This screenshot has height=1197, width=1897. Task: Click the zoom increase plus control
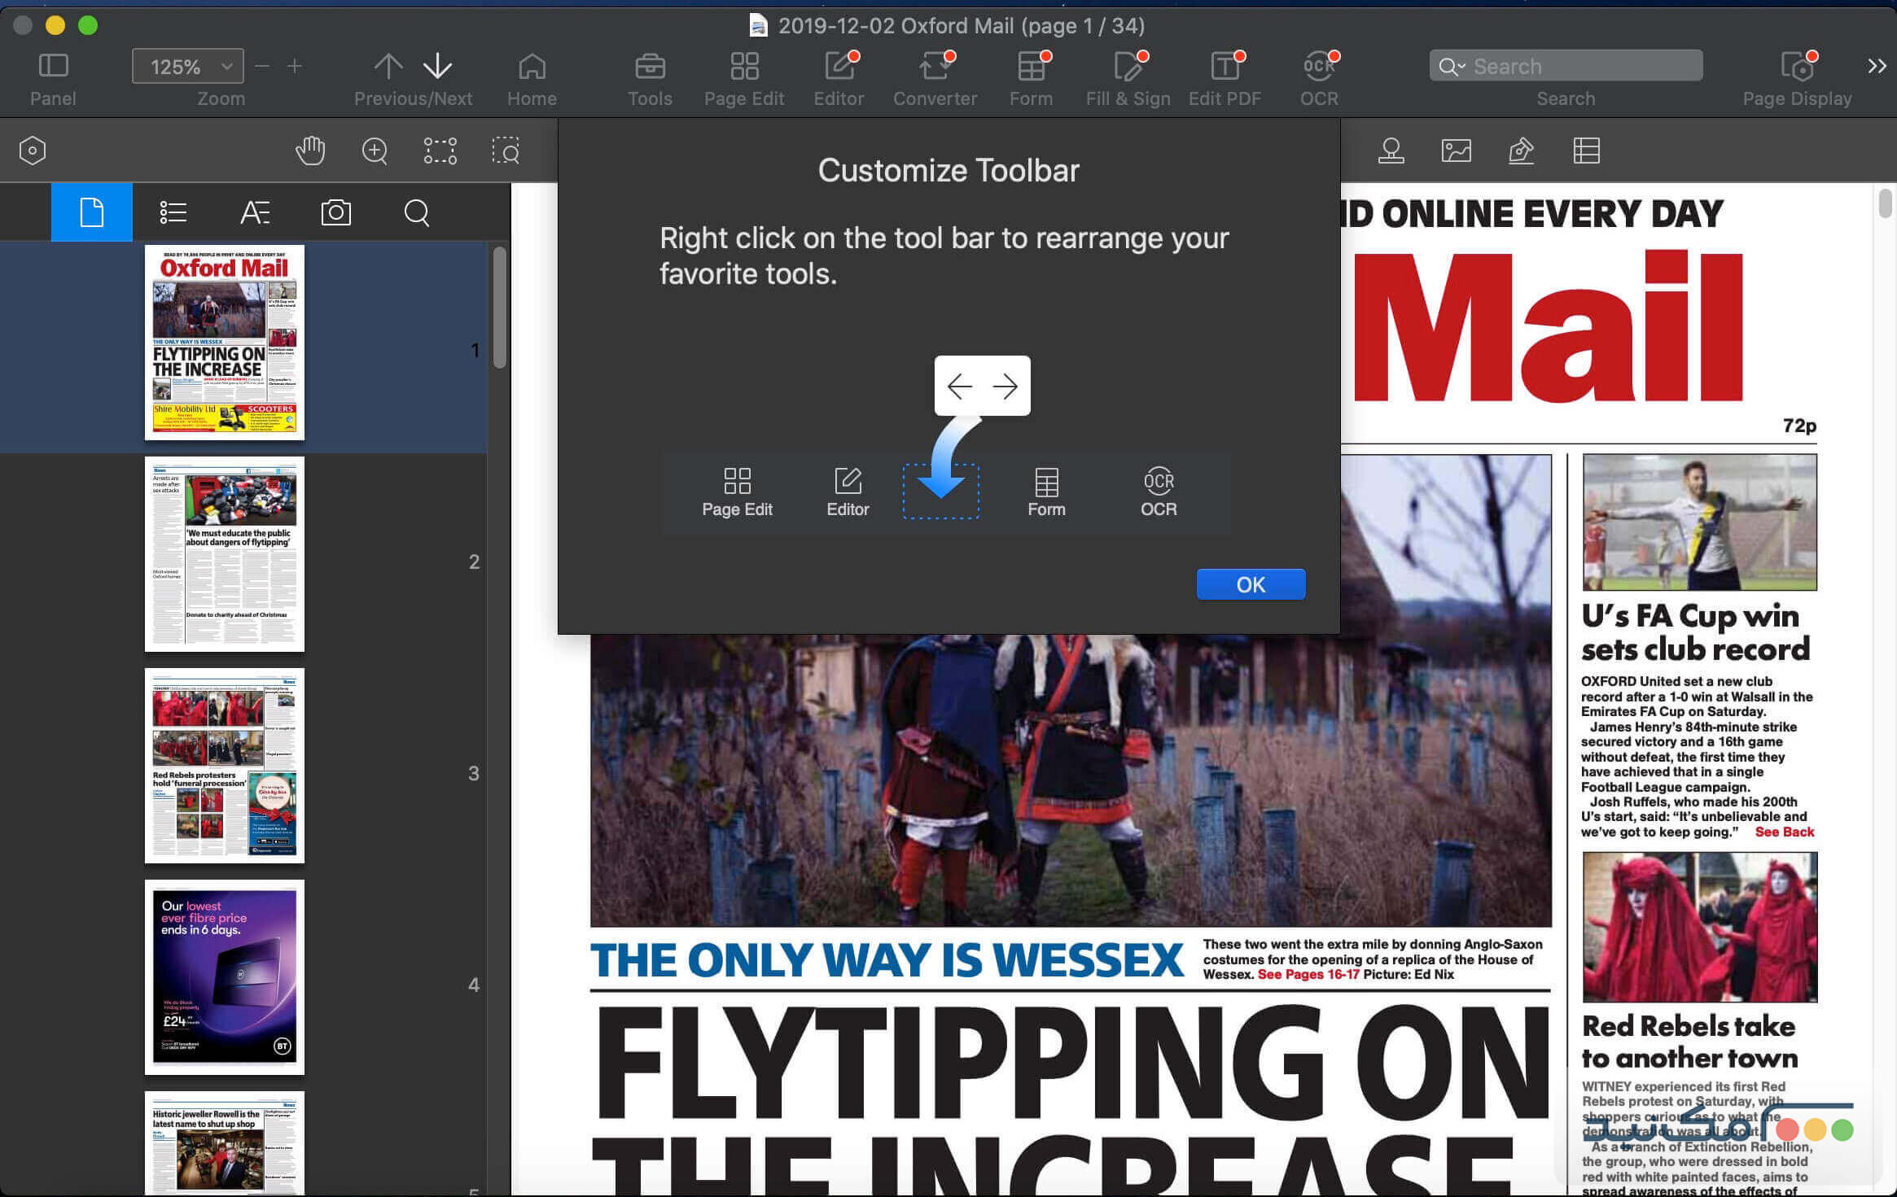click(295, 66)
